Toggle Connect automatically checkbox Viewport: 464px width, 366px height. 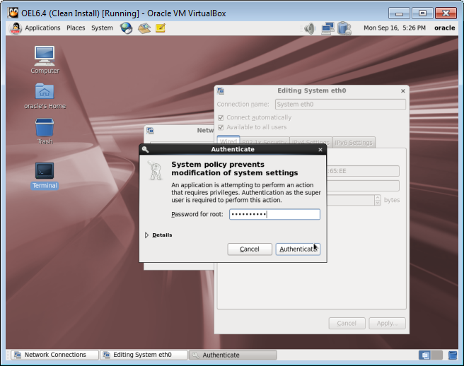221,118
